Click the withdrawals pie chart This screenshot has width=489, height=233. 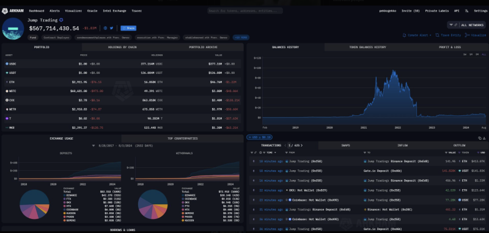point(153,204)
